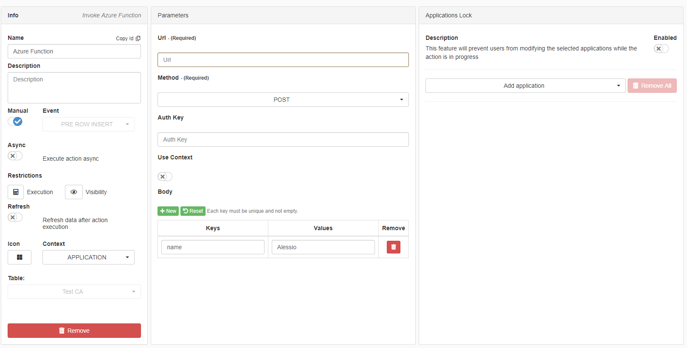Image resolution: width=687 pixels, height=348 pixels.
Task: Add a new body key with New button
Action: pos(168,211)
